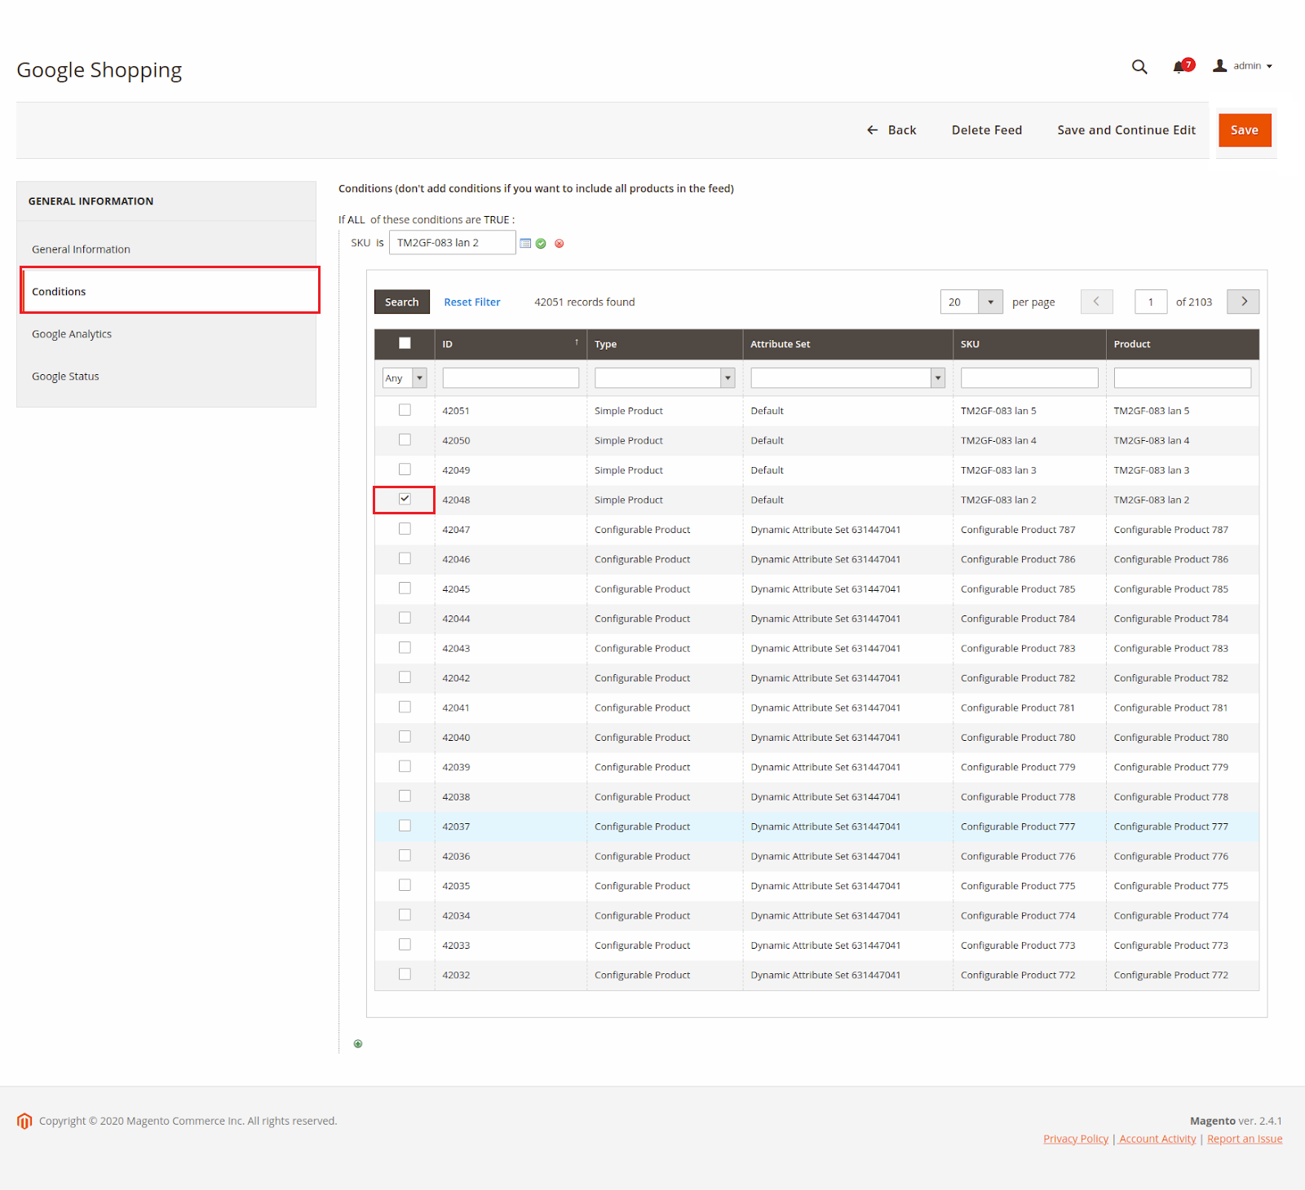Check the box for product ID 42051
The image size is (1305, 1190).
tap(405, 410)
